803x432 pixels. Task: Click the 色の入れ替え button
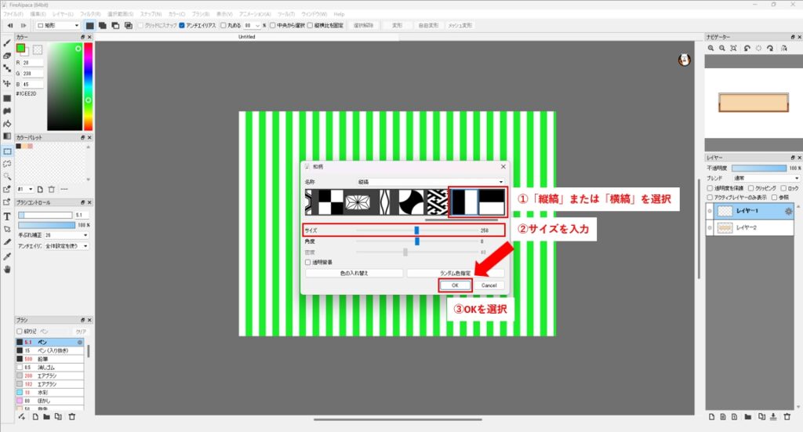pos(354,273)
